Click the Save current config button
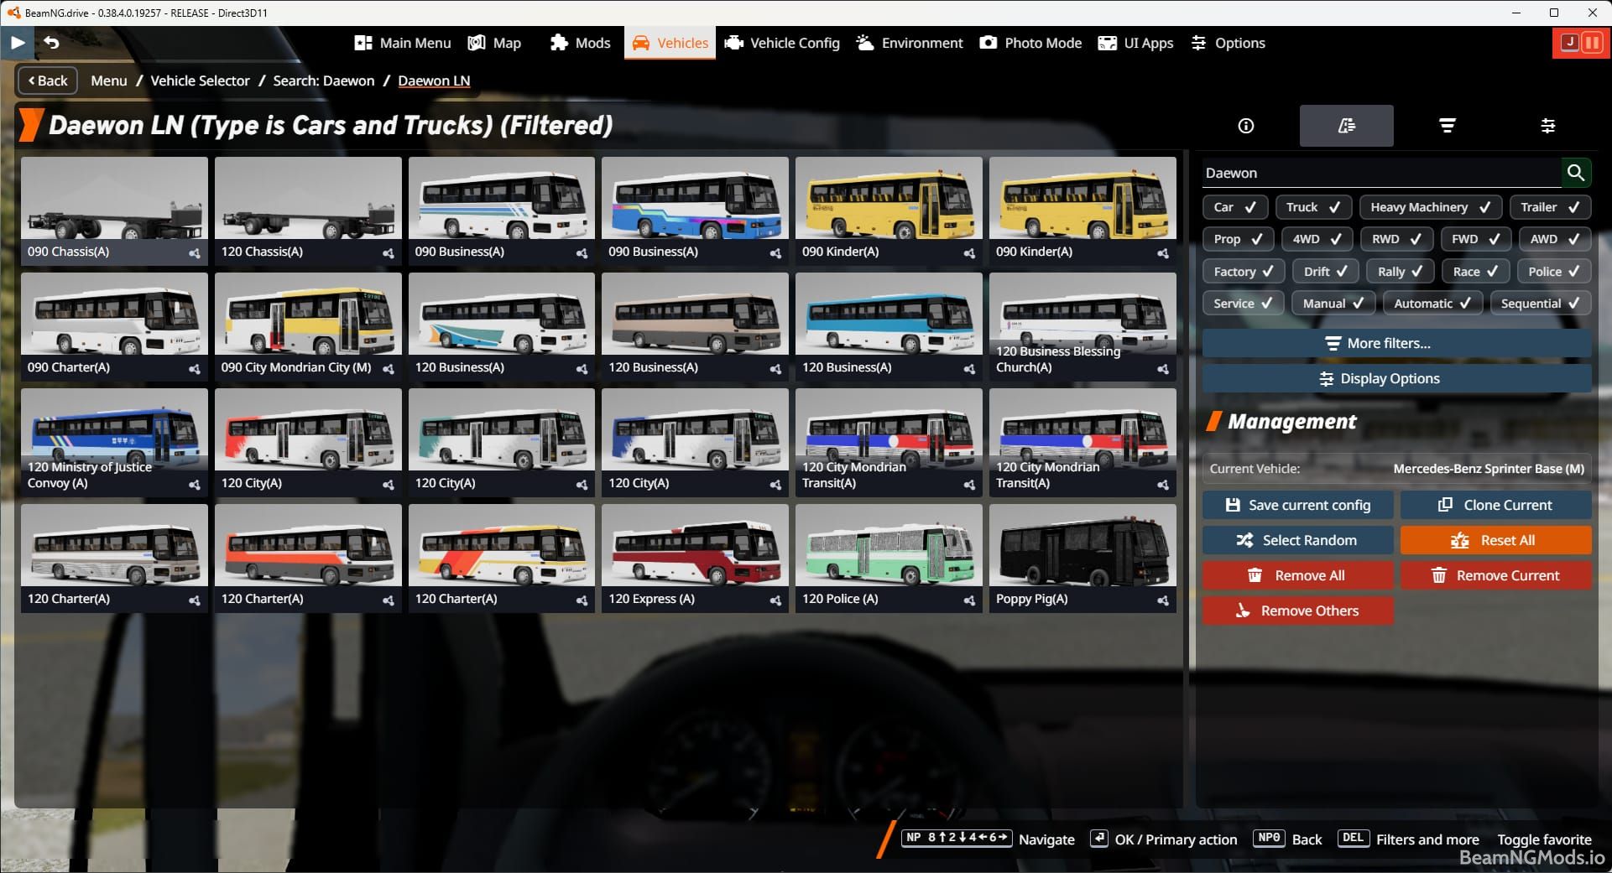The width and height of the screenshot is (1612, 873). click(1297, 505)
